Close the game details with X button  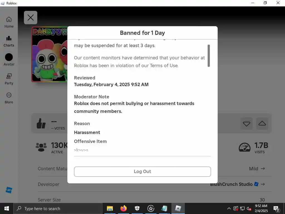click(x=31, y=18)
